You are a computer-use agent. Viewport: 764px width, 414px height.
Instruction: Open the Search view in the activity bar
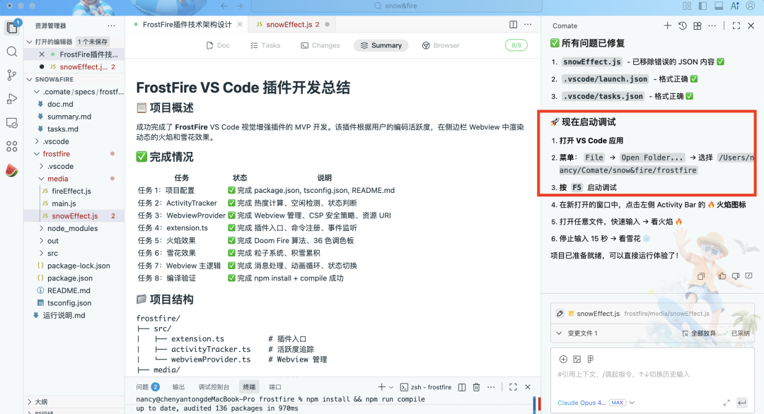(12, 52)
